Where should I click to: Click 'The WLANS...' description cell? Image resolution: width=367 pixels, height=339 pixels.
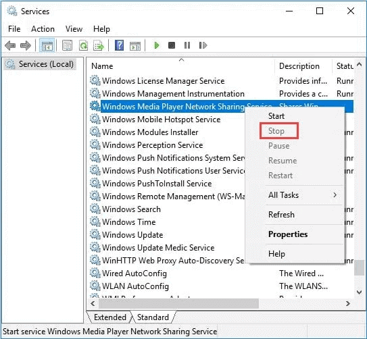[x=303, y=286]
